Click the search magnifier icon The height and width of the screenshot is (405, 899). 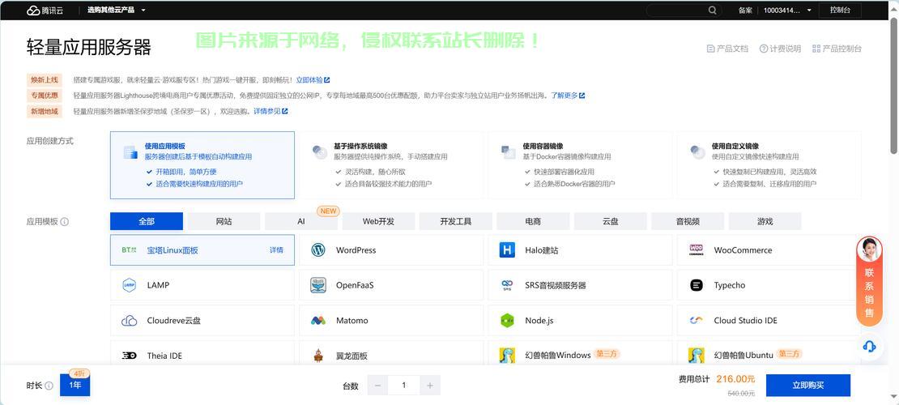point(712,11)
